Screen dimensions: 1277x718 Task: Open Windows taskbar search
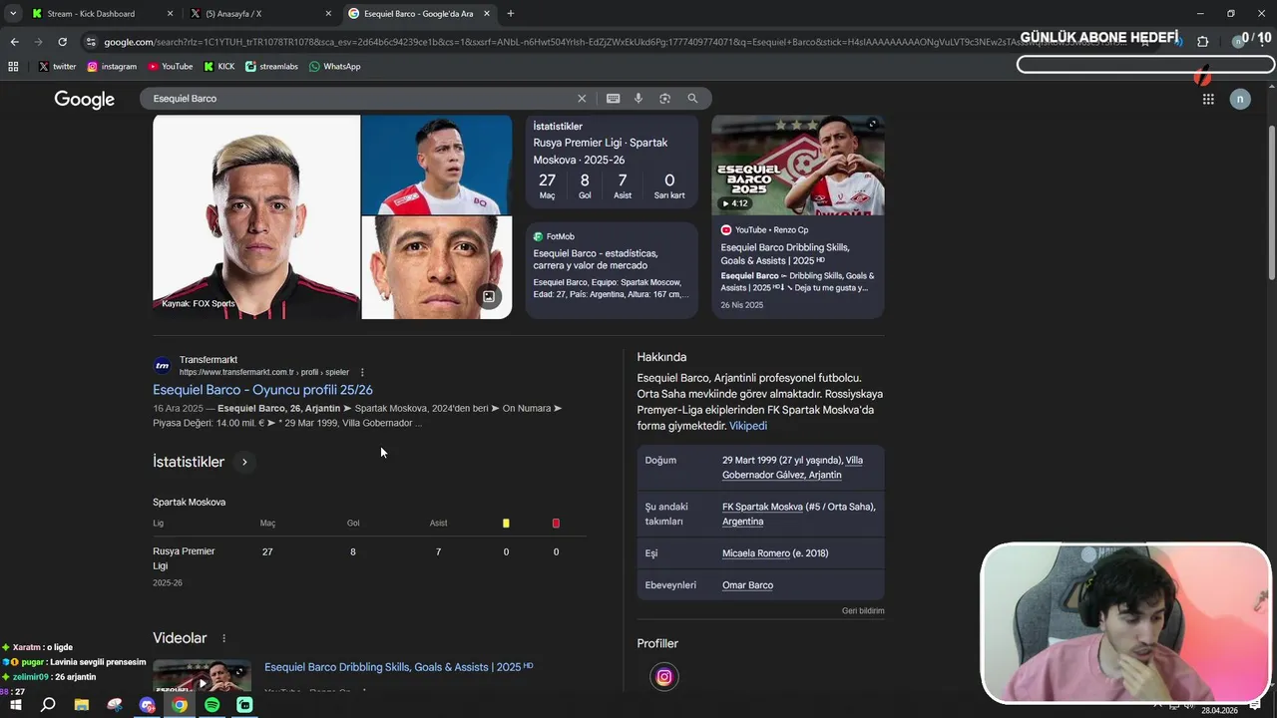(x=48, y=705)
